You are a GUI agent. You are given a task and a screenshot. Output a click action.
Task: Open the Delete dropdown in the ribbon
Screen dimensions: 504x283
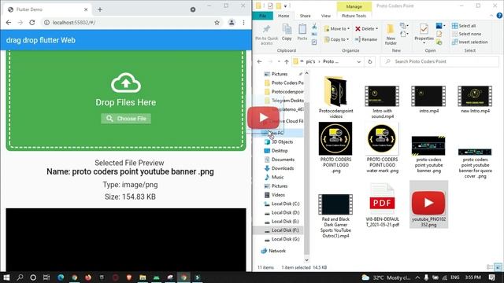pyautogui.click(x=367, y=28)
